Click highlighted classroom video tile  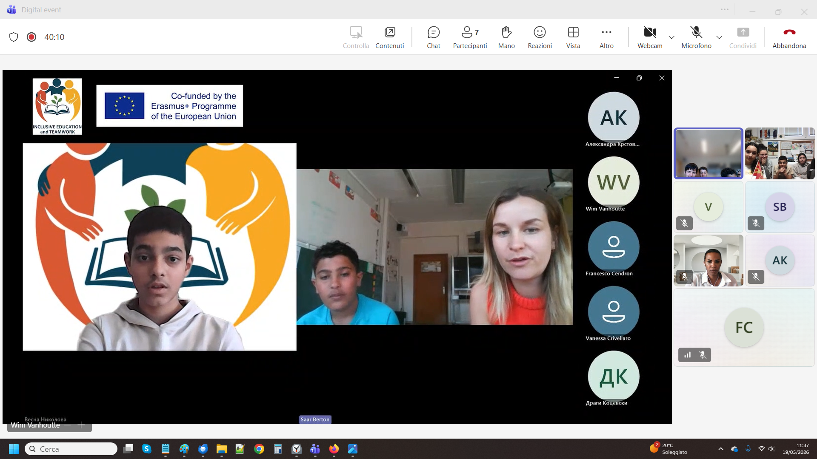[x=708, y=153]
